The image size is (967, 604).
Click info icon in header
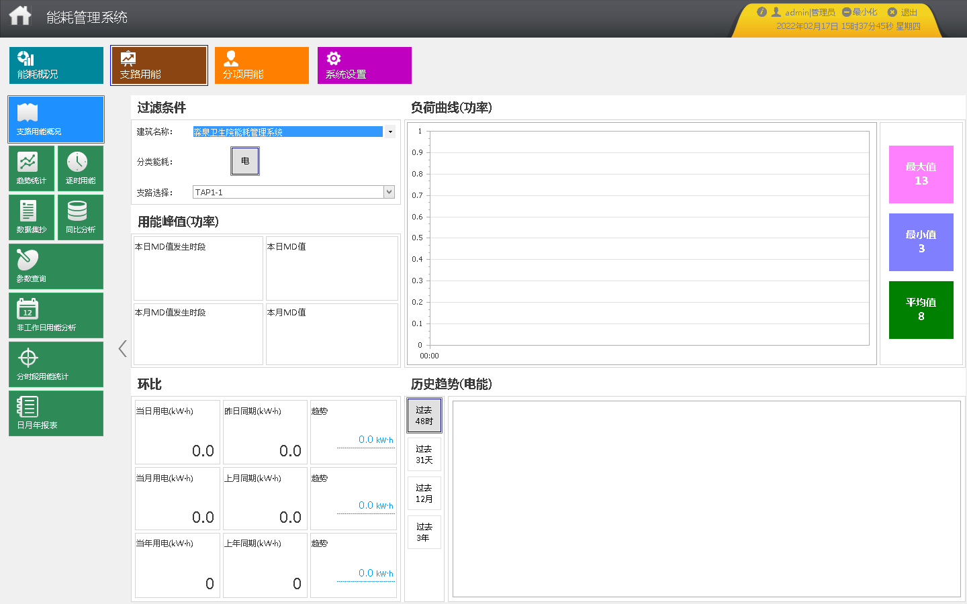click(x=762, y=12)
